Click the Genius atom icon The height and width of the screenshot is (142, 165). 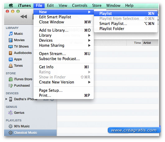(x=11, y=113)
